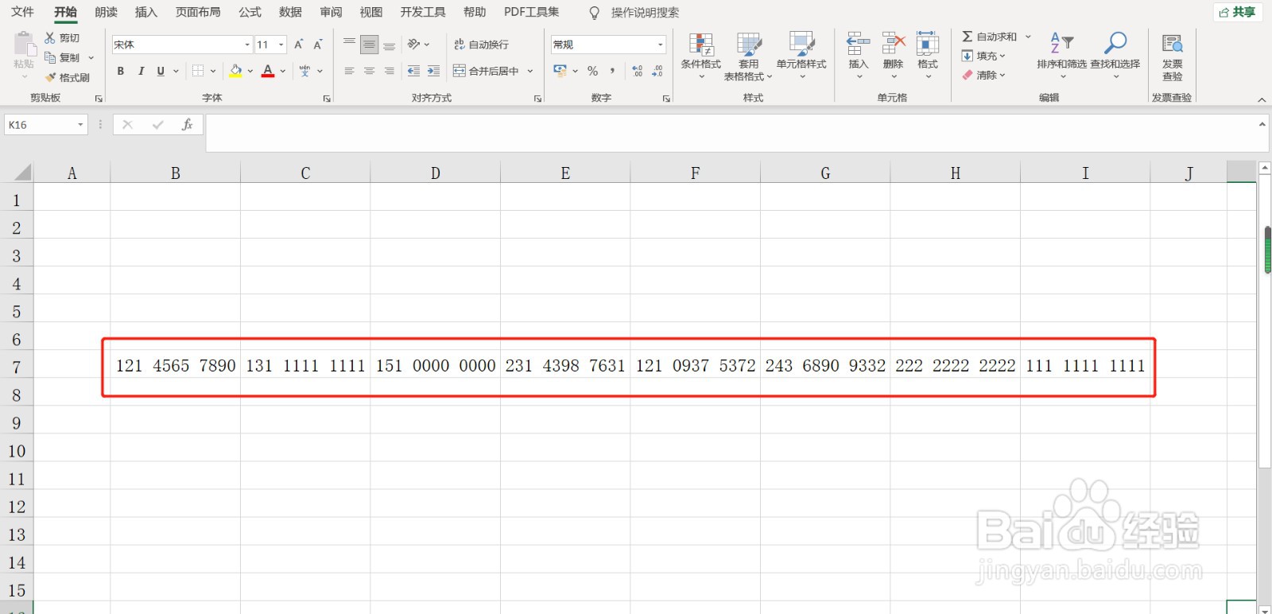Switch to the 公式 (Formulas) tab
Viewport: 1272px width, 614px height.
pyautogui.click(x=250, y=12)
